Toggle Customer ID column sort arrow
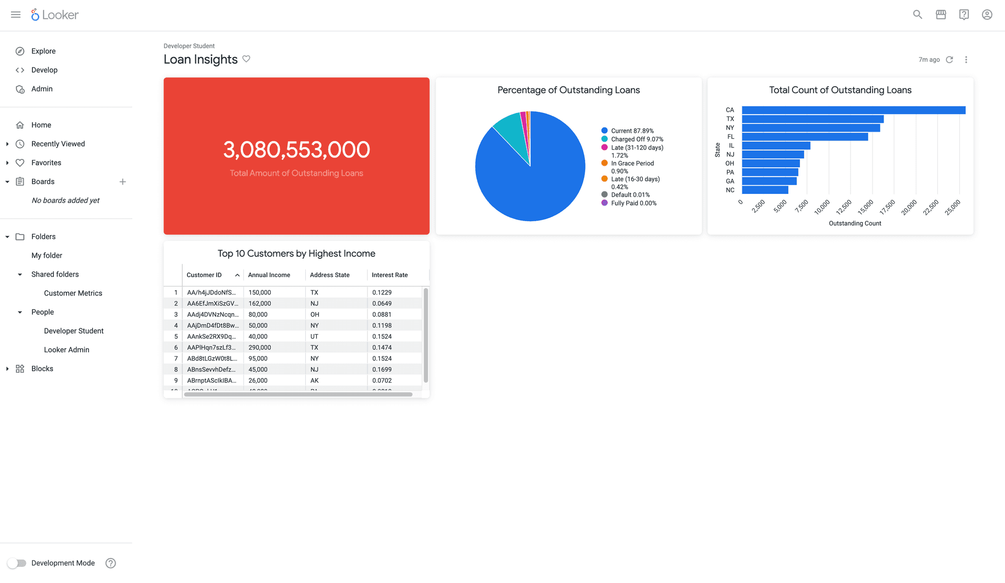The width and height of the screenshot is (1005, 583). coord(237,275)
